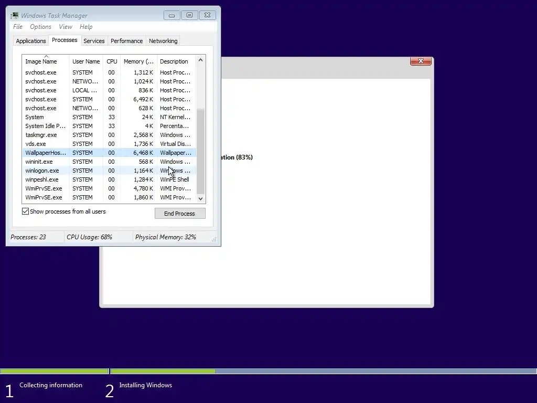Image resolution: width=537 pixels, height=403 pixels.
Task: Click the Task Manager resize grip
Action: 214,239
